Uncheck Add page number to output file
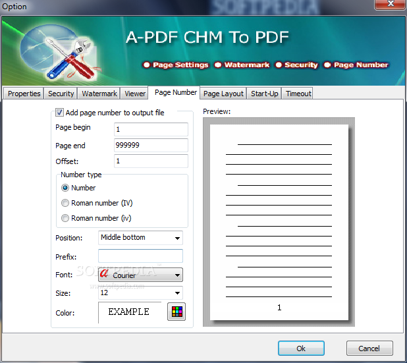Viewport: 407px width, 363px height. tap(59, 113)
